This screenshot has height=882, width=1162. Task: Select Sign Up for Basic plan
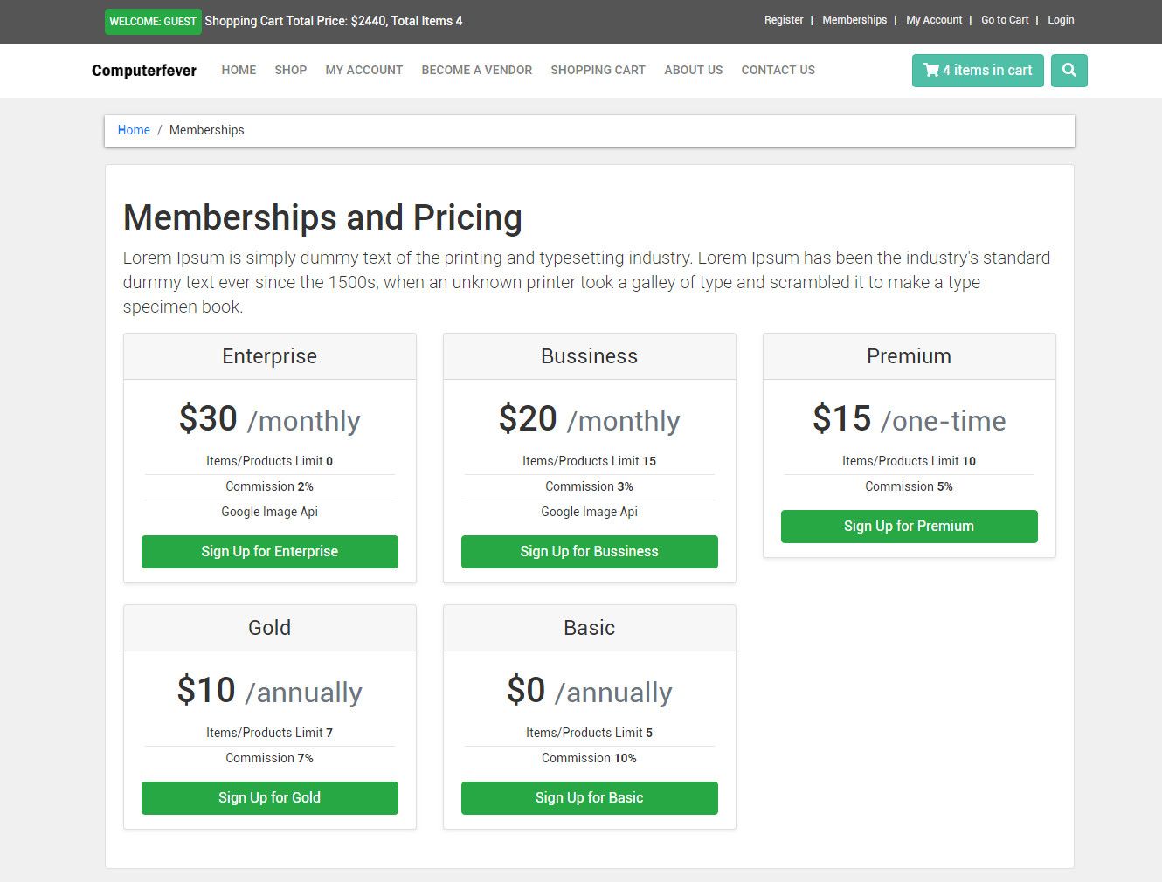click(x=589, y=798)
